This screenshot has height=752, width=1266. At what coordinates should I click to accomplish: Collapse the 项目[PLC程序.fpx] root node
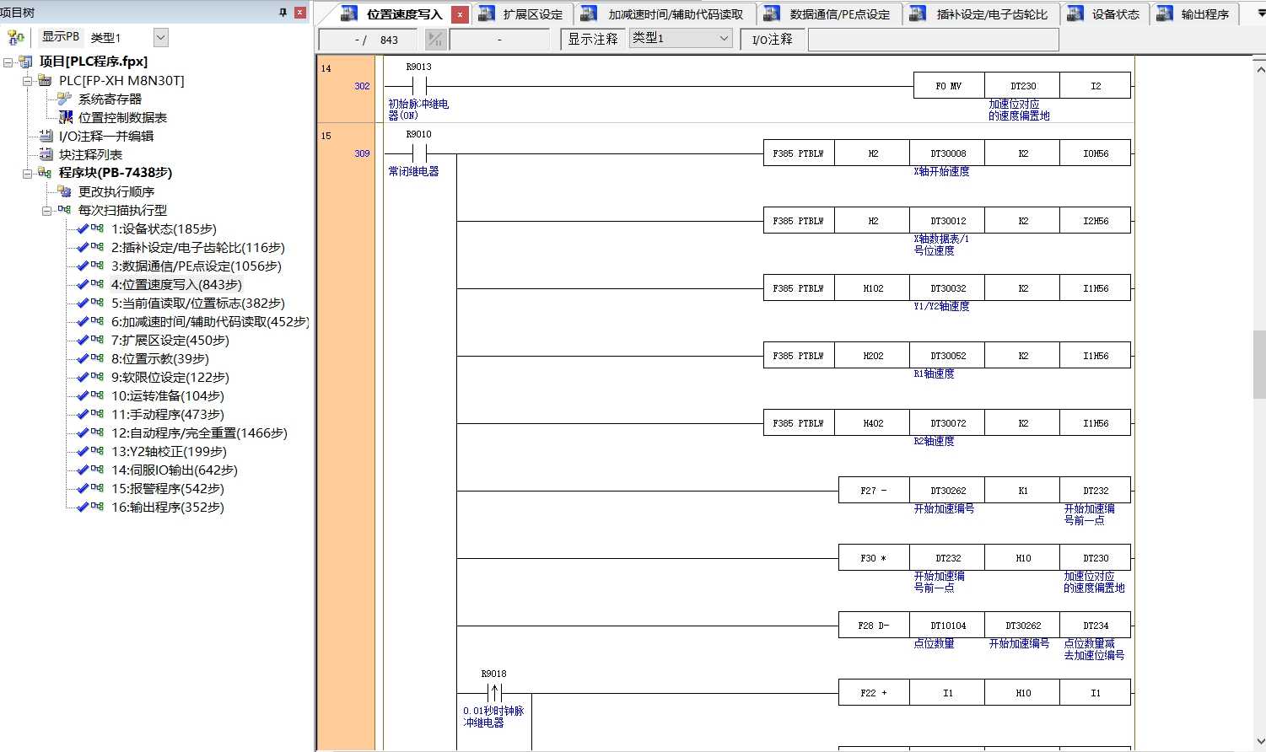pyautogui.click(x=8, y=62)
